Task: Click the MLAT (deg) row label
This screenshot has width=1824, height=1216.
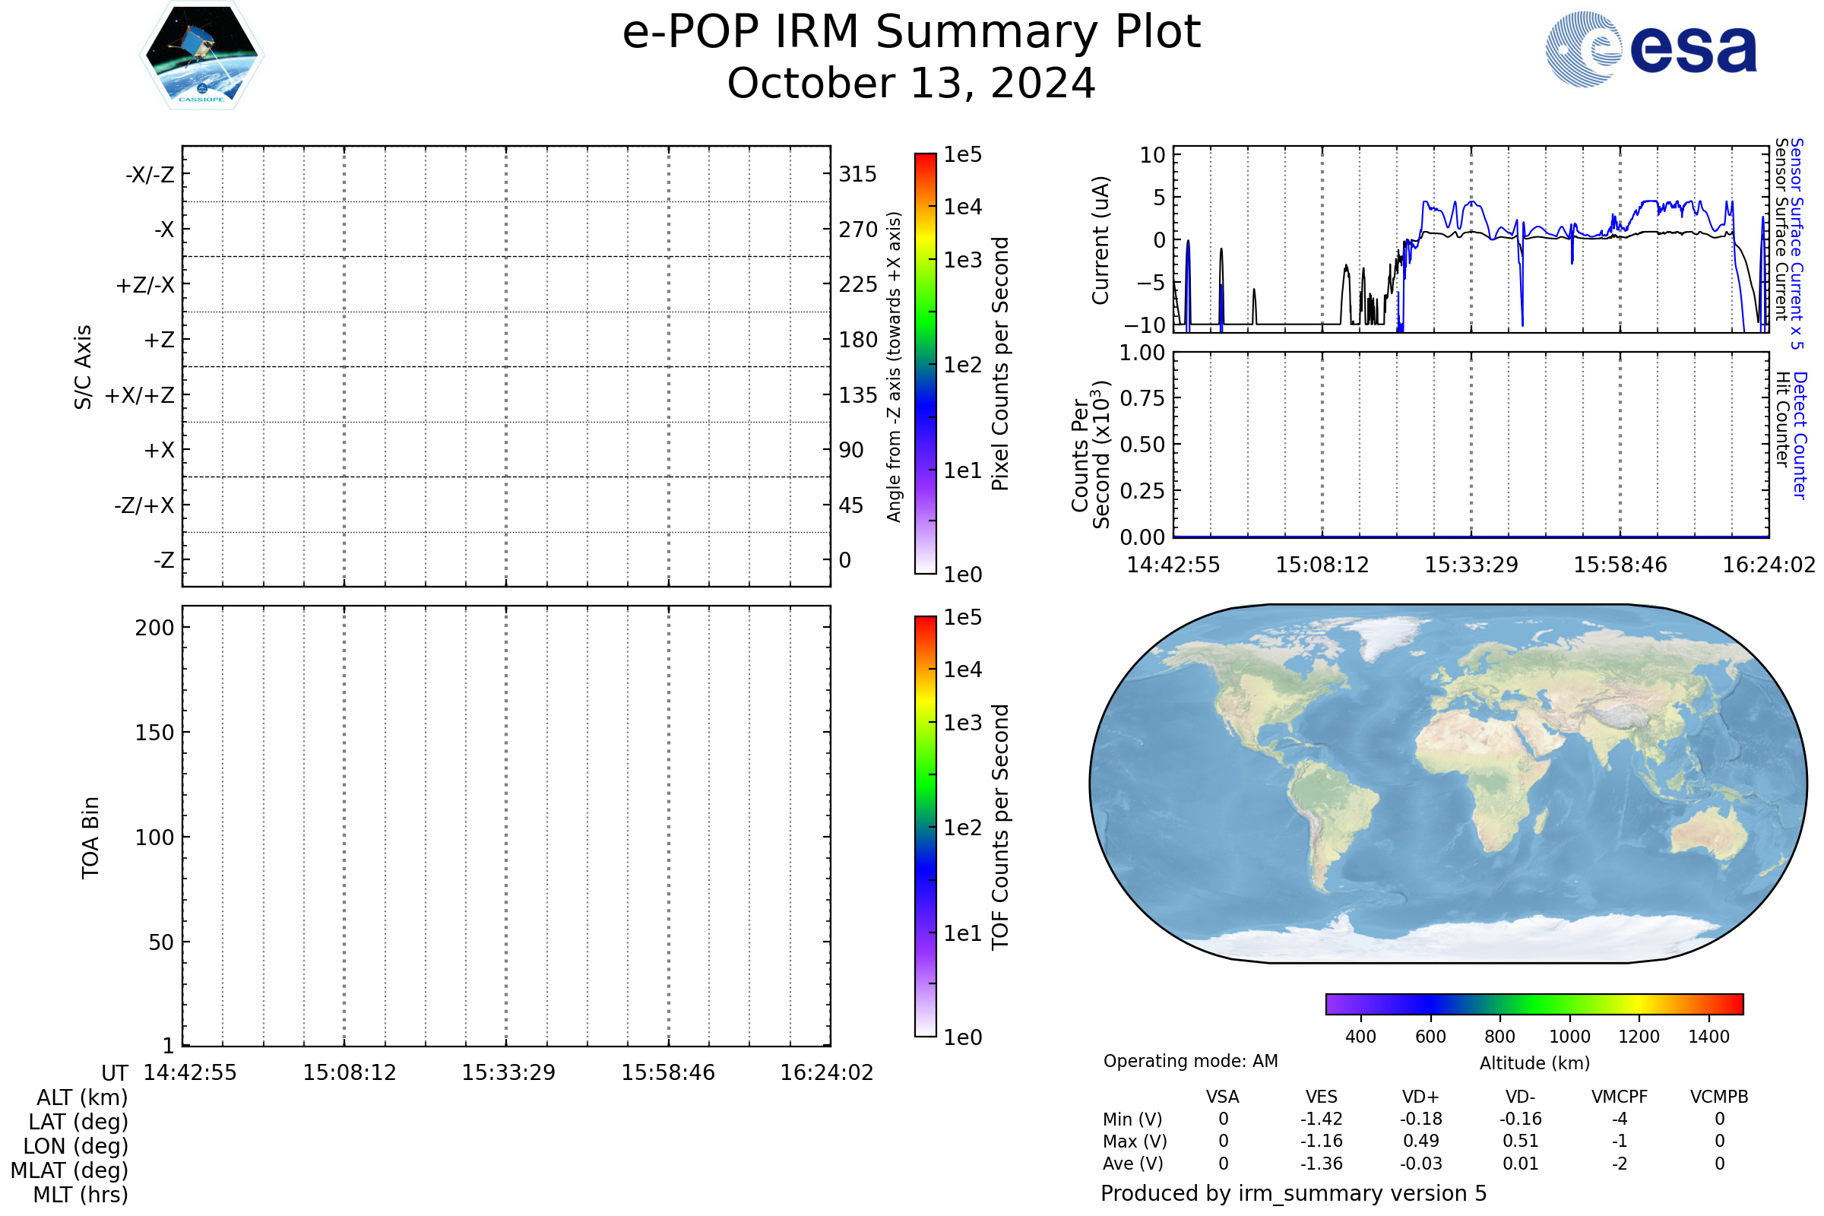Action: point(70,1170)
